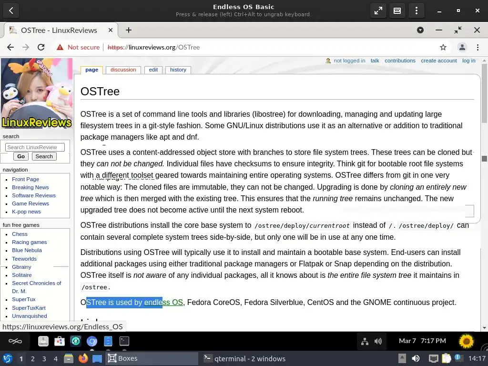This screenshot has width=488, height=366.
Task: Reload the current page
Action: coord(41,47)
